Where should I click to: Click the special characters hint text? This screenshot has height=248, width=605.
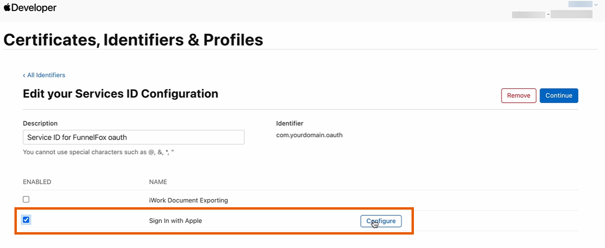(x=98, y=152)
